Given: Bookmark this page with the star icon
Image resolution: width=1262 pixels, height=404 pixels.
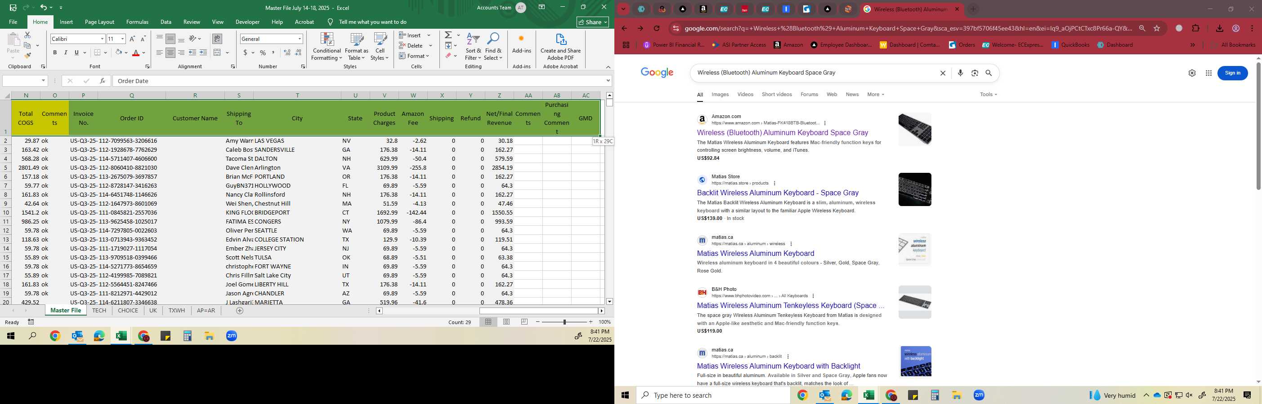Looking at the screenshot, I should (x=1157, y=28).
